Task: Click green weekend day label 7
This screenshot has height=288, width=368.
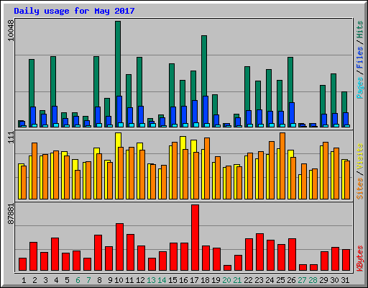Action: 88,280
